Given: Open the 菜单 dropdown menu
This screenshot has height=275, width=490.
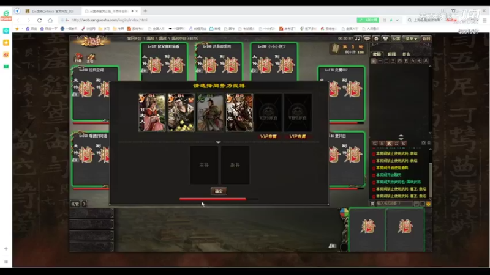Looking at the screenshot, I should coord(411,38).
